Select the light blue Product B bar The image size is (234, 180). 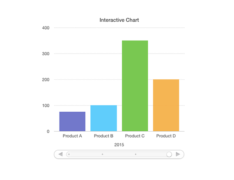point(103,118)
